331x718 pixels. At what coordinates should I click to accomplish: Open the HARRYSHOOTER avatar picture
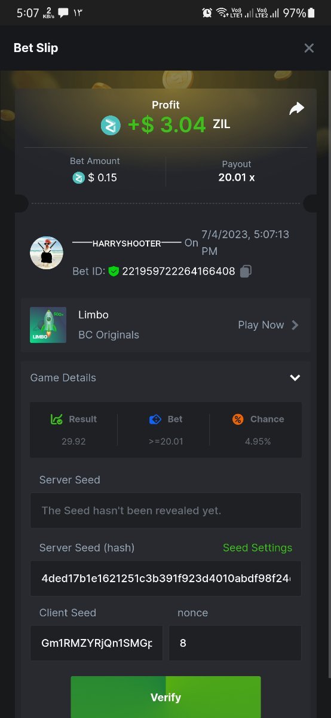(47, 252)
